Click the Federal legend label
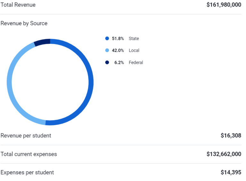The image size is (246, 181). tap(136, 63)
